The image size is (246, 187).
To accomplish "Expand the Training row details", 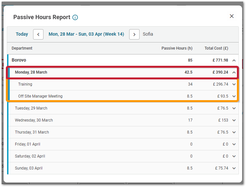I will coord(234,84).
